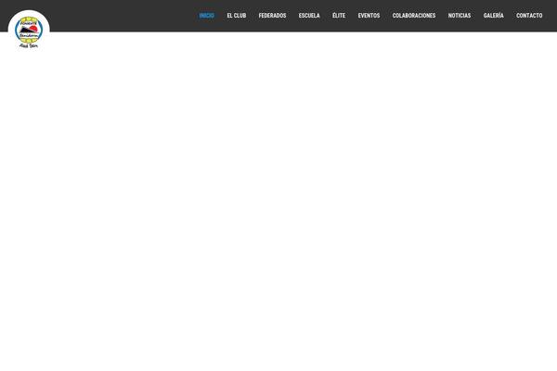This screenshot has height=371, width=557.
Task: Open the GALERÍA page
Action: coord(494,16)
